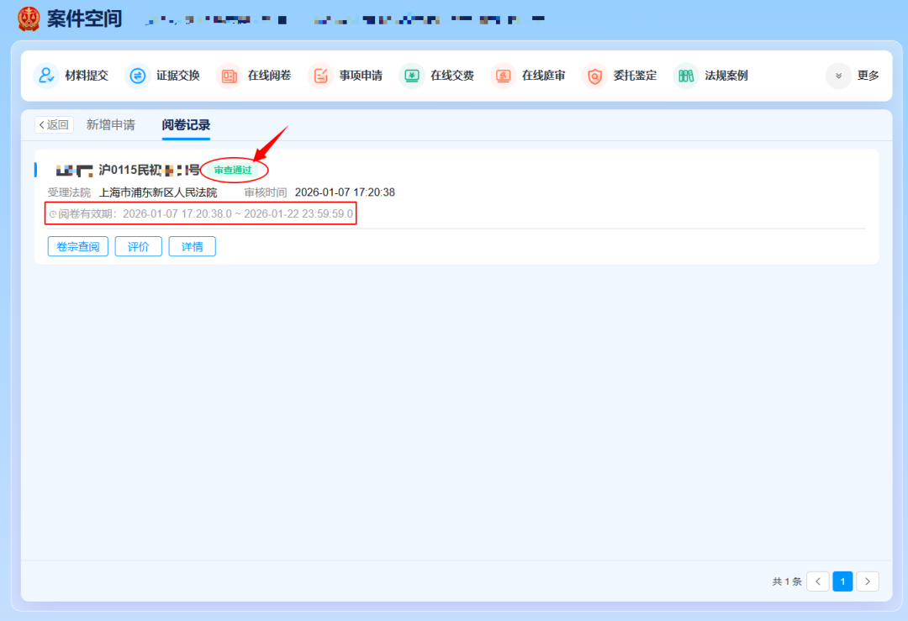Expand the 更多 menu chevron
The height and width of the screenshot is (621, 908).
pyautogui.click(x=838, y=76)
